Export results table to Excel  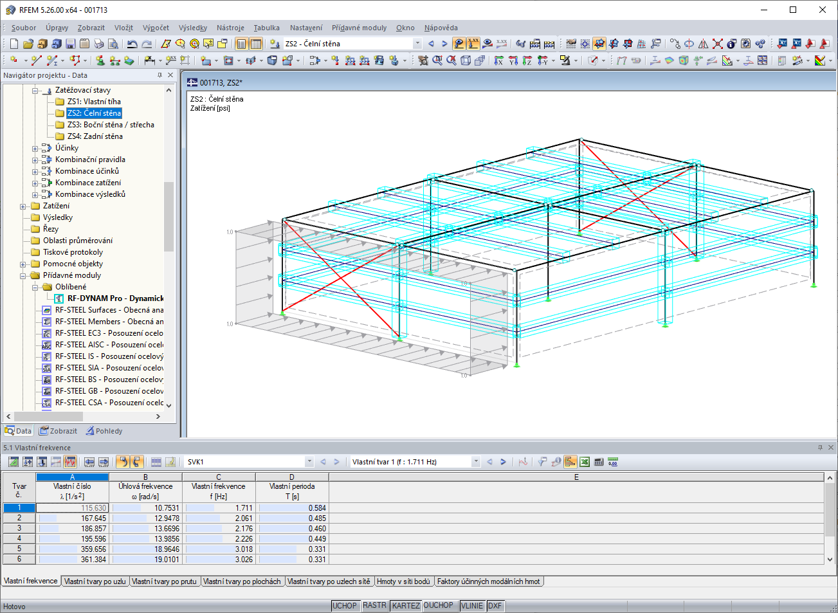pyautogui.click(x=585, y=462)
